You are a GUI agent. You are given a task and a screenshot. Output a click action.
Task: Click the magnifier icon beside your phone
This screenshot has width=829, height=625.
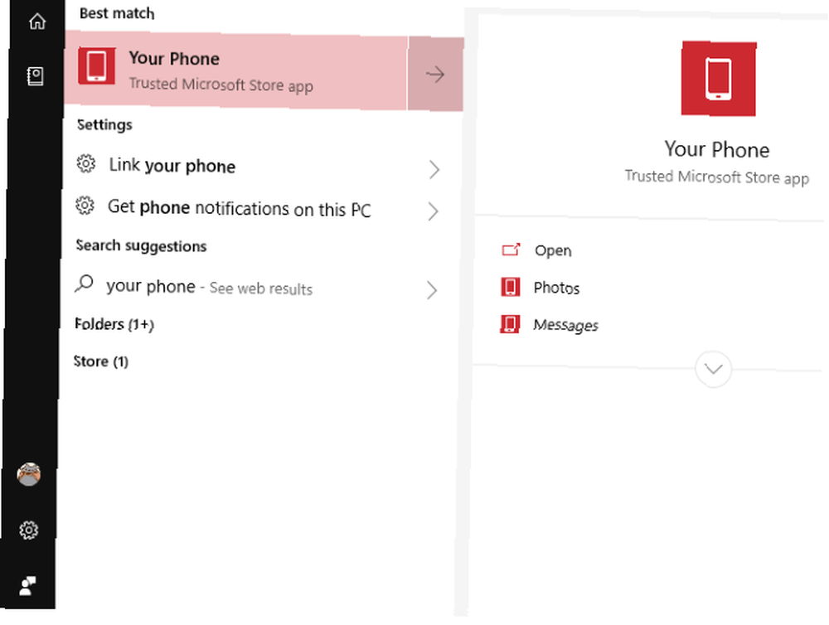point(84,283)
